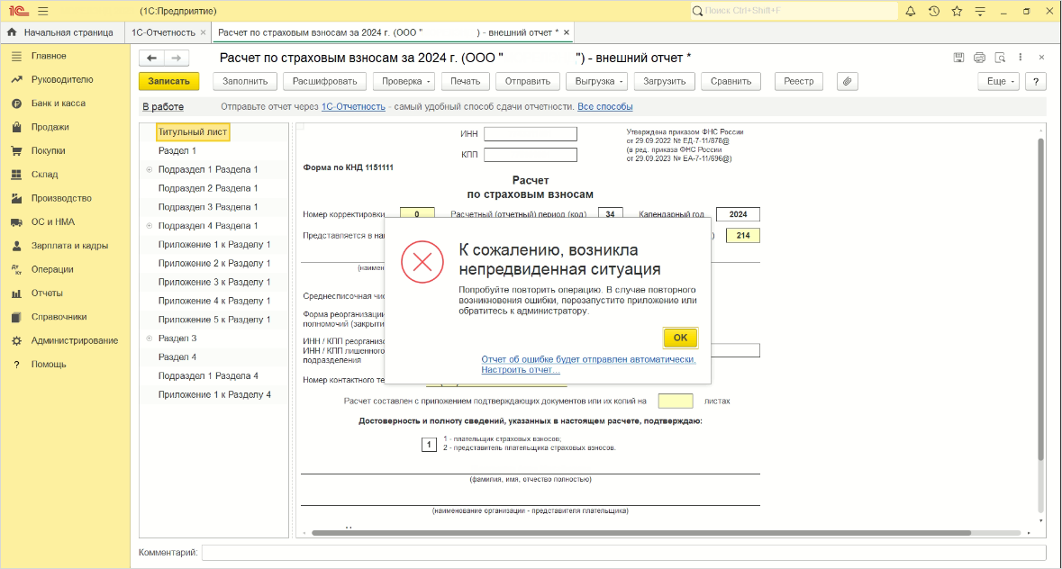
Task: Open Помощь section in sidebar
Action: point(65,364)
